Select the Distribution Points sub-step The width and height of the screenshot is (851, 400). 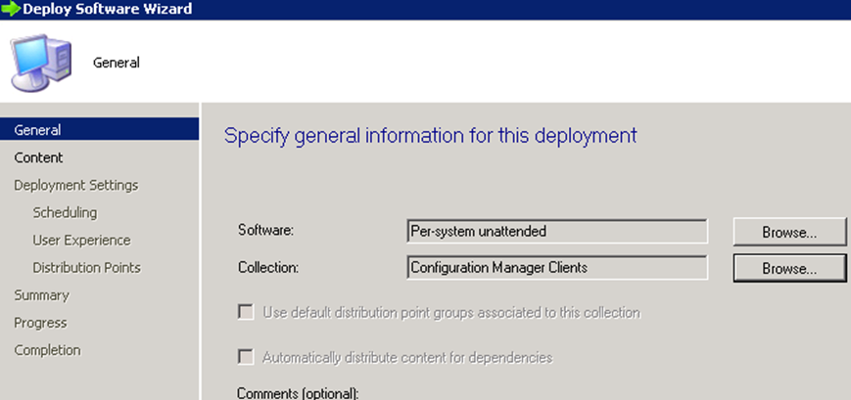pos(86,268)
